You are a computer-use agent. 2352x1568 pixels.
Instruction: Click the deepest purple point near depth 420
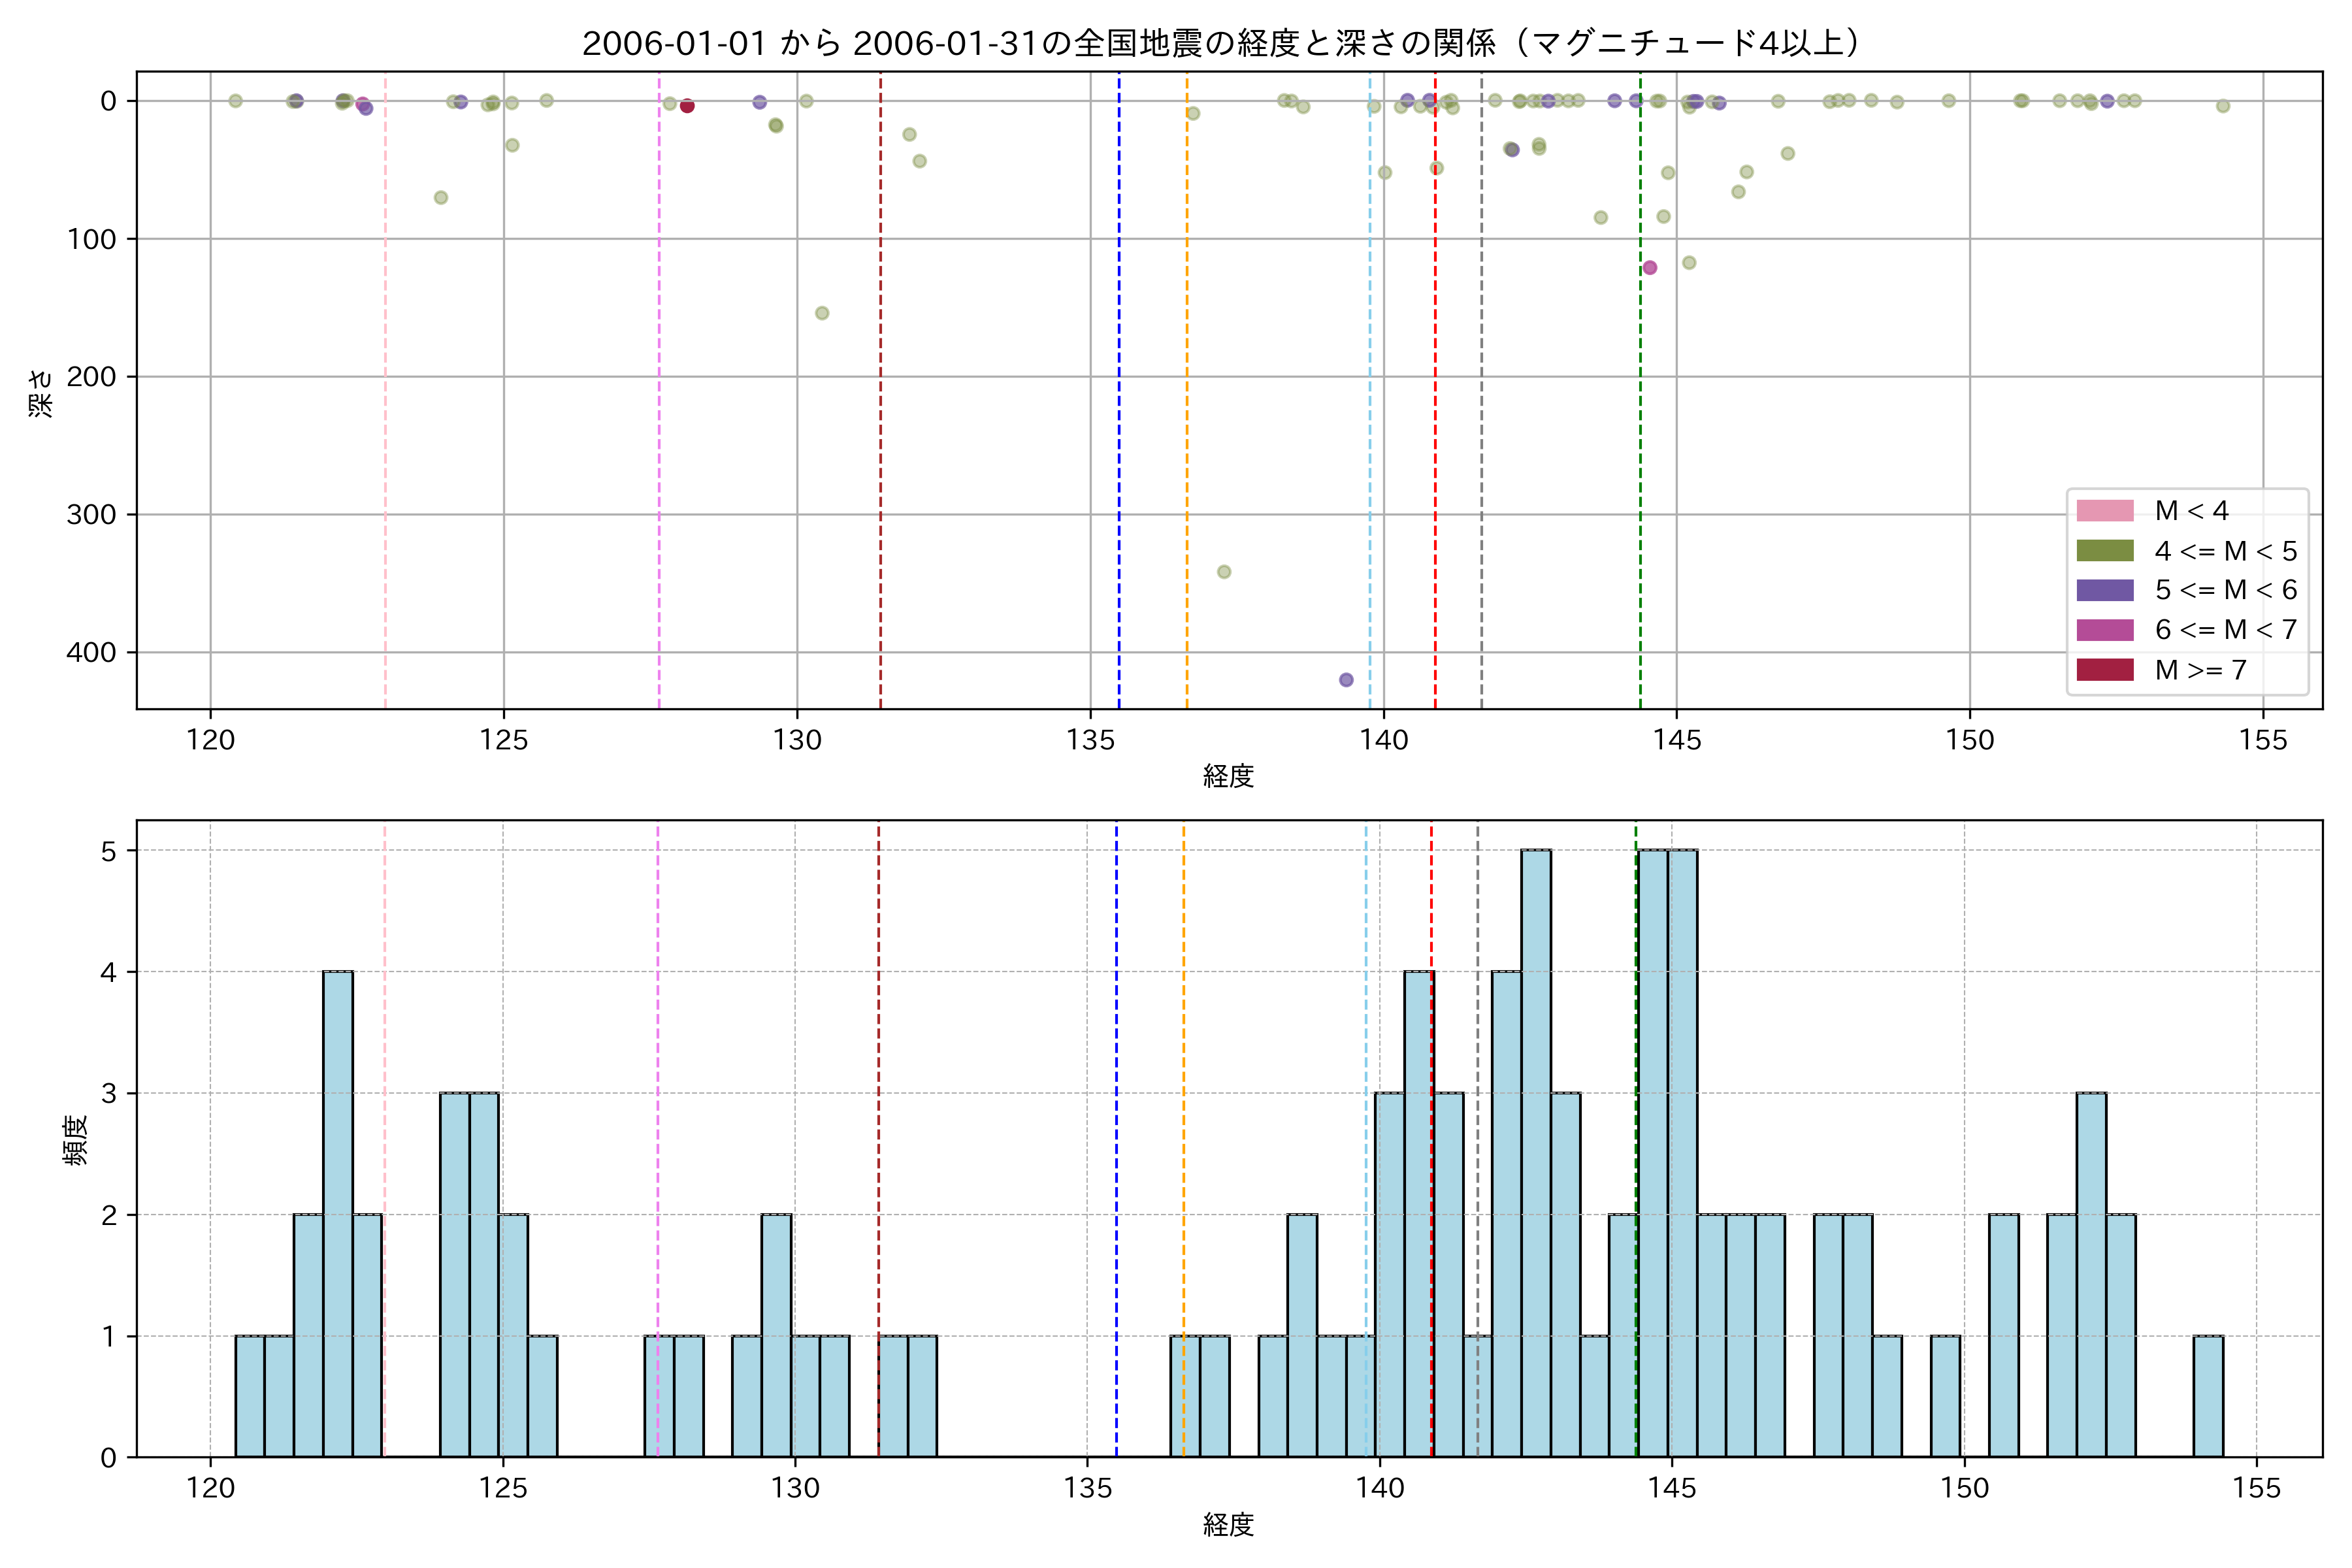(x=1346, y=680)
